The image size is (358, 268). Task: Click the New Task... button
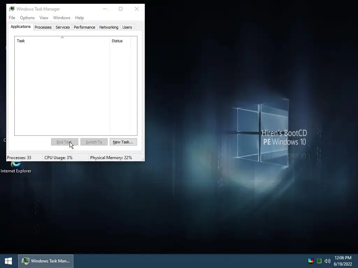(x=123, y=142)
